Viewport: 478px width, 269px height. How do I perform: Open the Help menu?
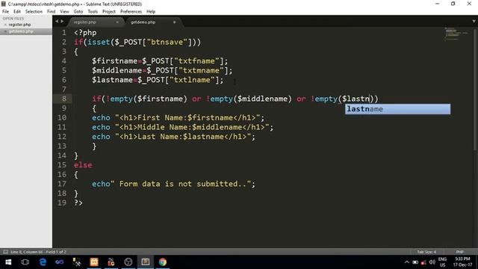tap(151, 12)
